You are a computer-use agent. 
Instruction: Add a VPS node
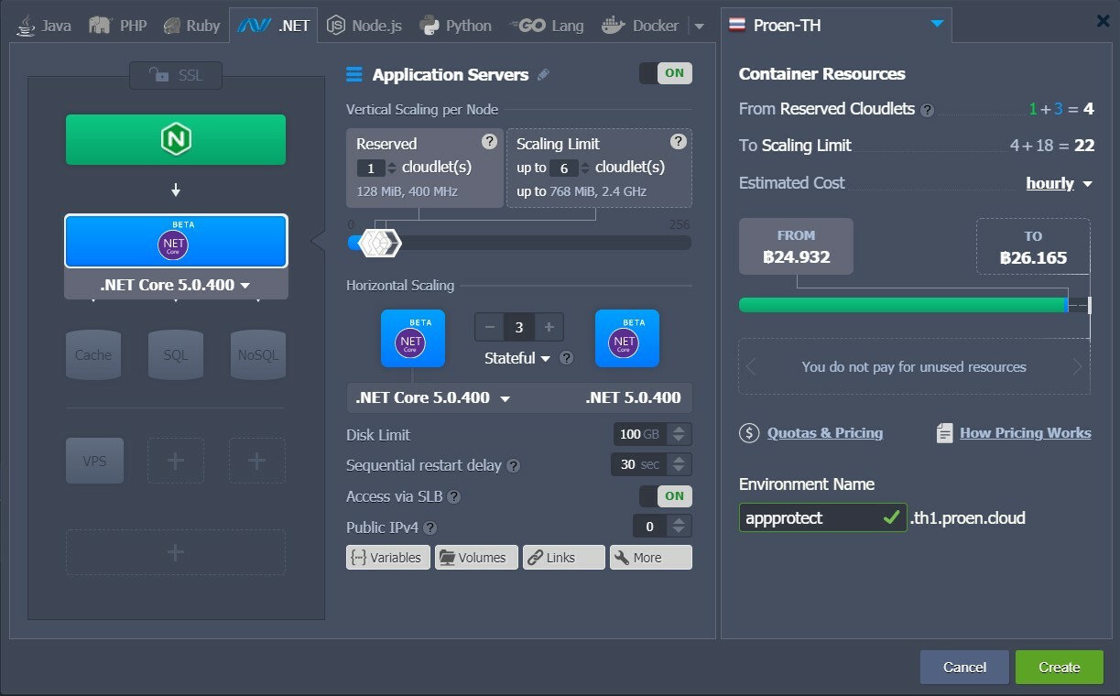(94, 461)
